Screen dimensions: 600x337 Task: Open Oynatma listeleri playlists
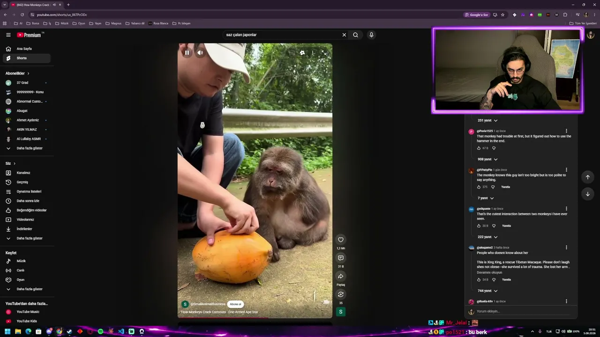pos(27,191)
